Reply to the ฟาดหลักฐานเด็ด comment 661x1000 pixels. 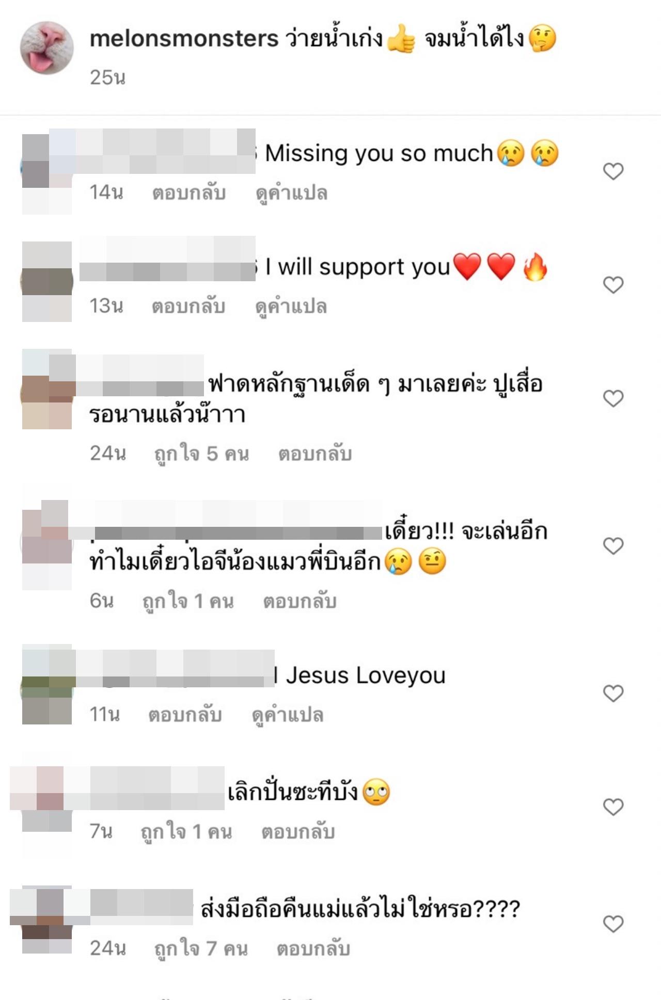click(x=315, y=454)
